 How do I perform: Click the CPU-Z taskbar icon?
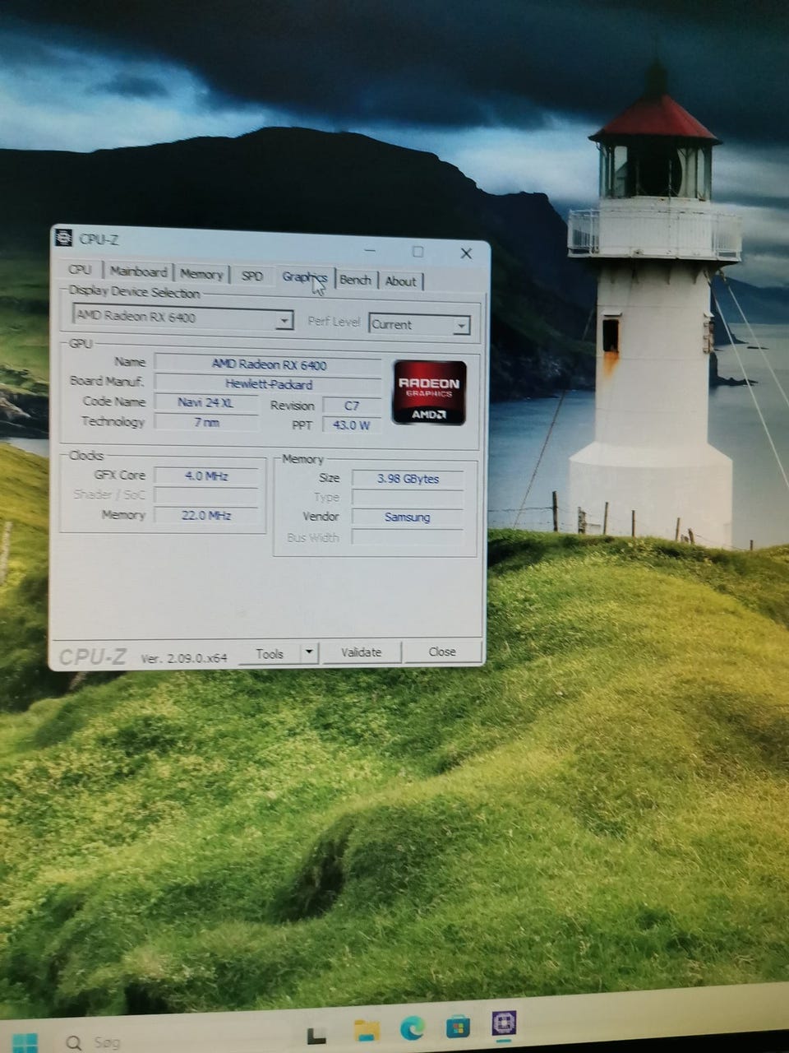point(503,1023)
